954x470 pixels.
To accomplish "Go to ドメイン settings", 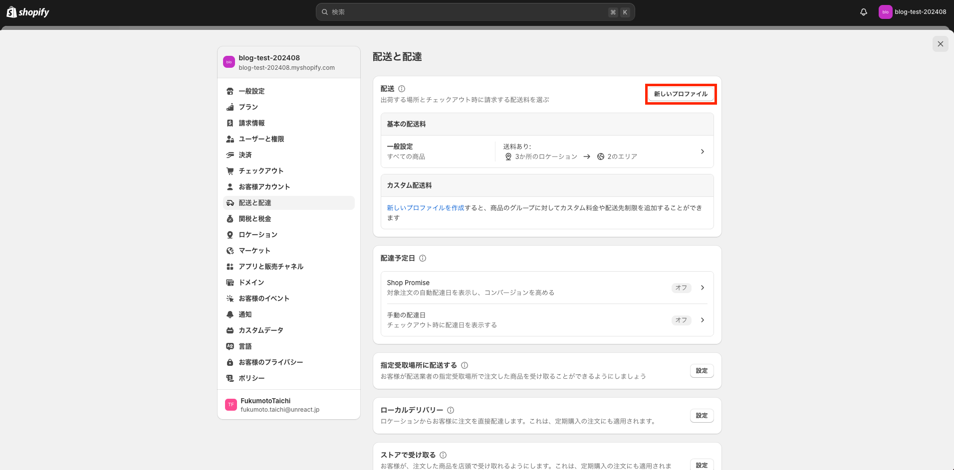I will [x=288, y=283].
